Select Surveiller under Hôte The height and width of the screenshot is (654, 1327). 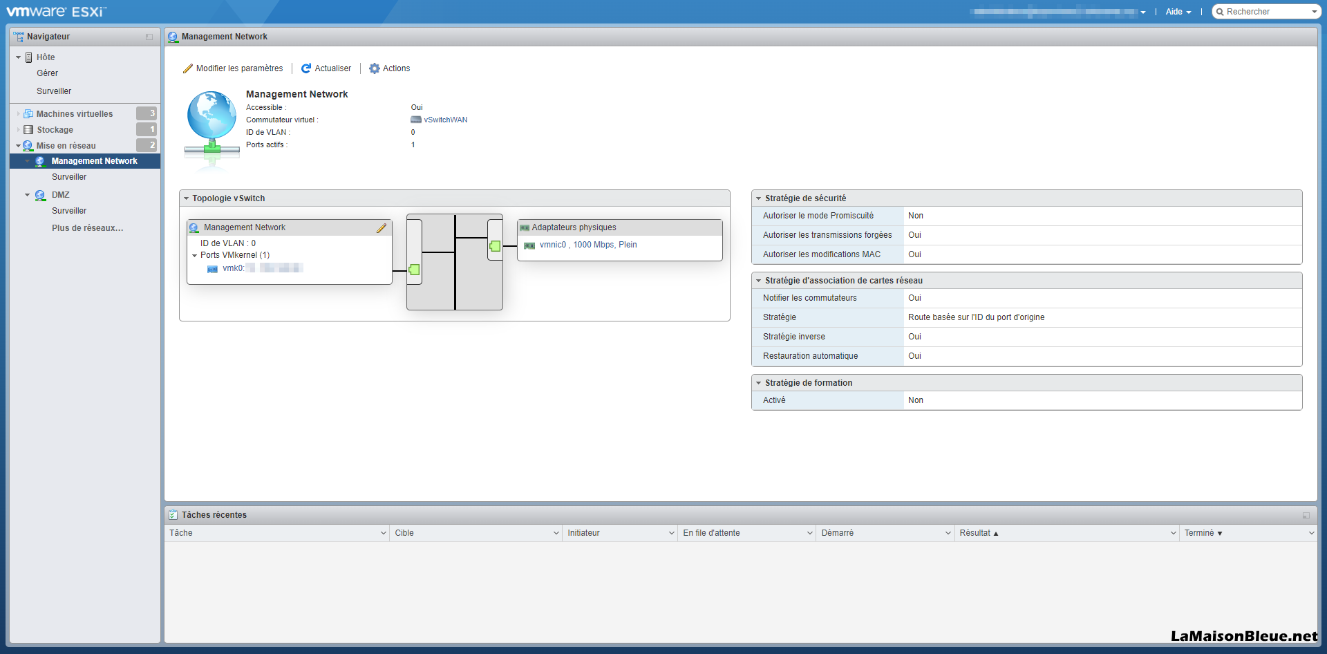pyautogui.click(x=54, y=91)
